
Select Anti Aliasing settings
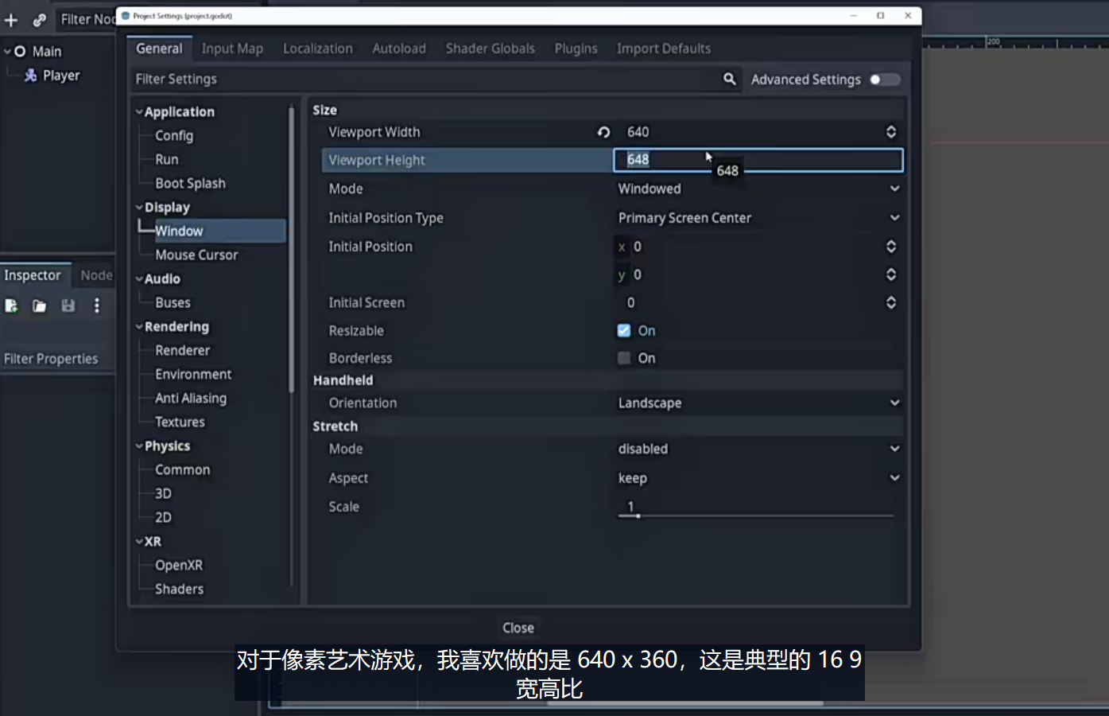click(x=191, y=399)
